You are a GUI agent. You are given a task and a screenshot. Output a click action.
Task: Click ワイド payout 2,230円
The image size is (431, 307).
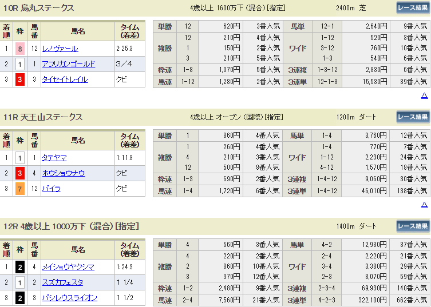376,157
